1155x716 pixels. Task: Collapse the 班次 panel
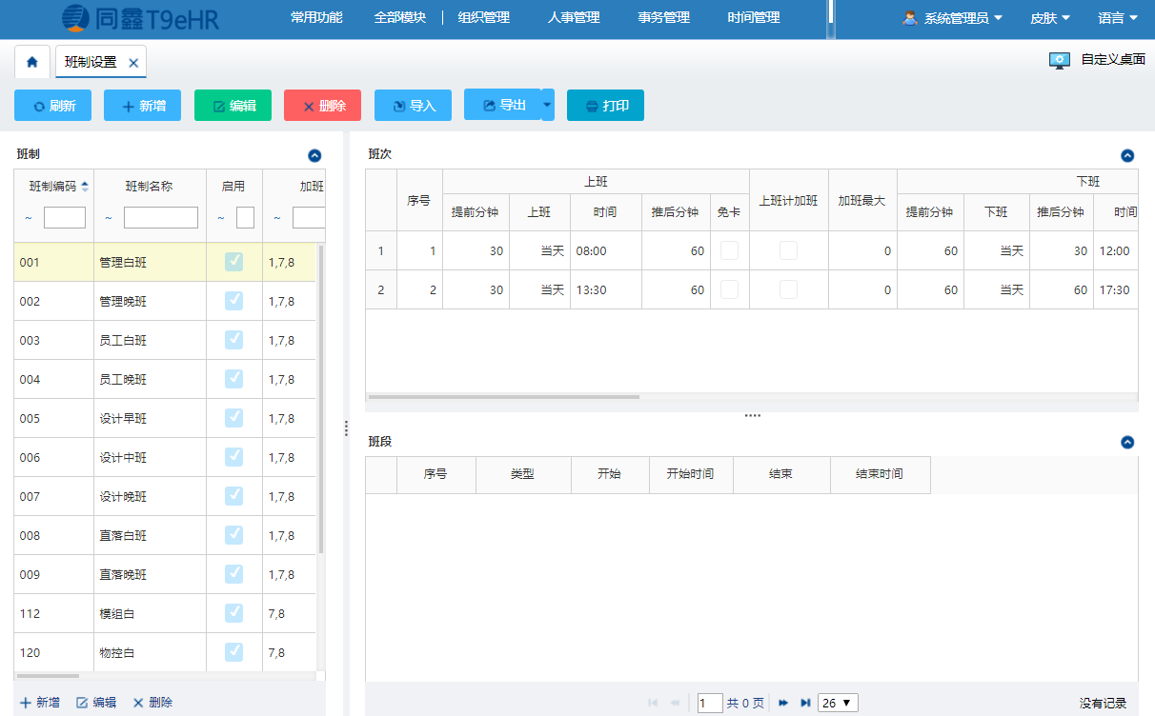point(1127,155)
